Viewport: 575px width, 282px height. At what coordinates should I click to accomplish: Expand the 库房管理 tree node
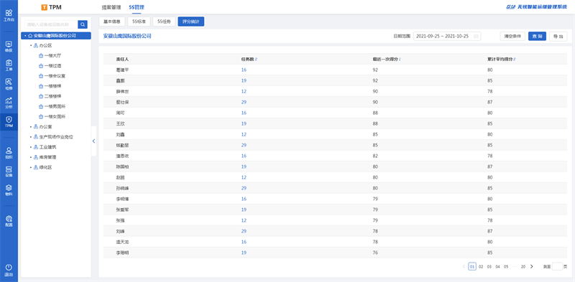pyautogui.click(x=31, y=157)
